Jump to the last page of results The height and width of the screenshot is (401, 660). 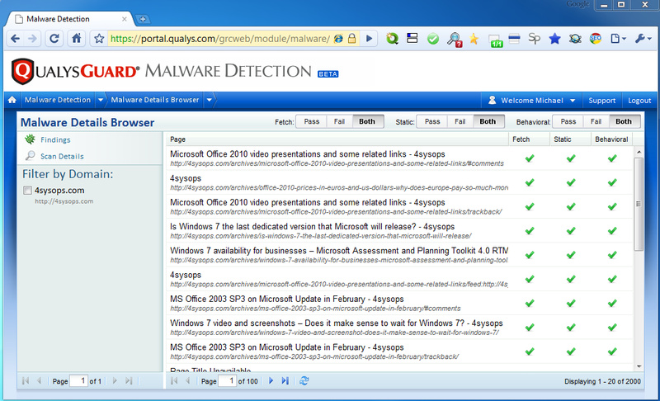[285, 381]
